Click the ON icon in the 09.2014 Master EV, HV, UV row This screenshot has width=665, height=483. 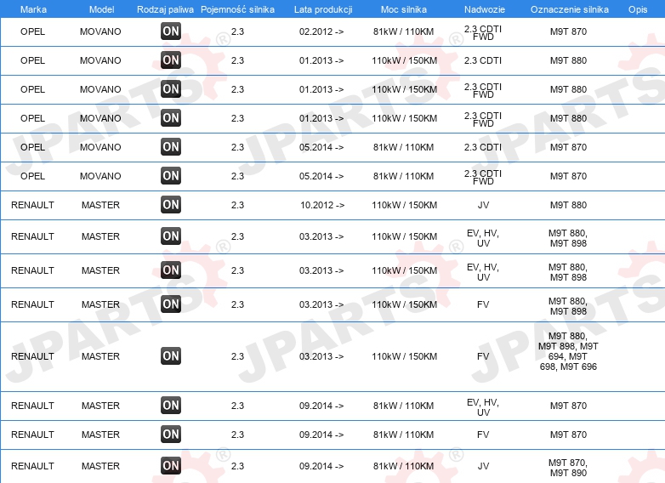171,406
